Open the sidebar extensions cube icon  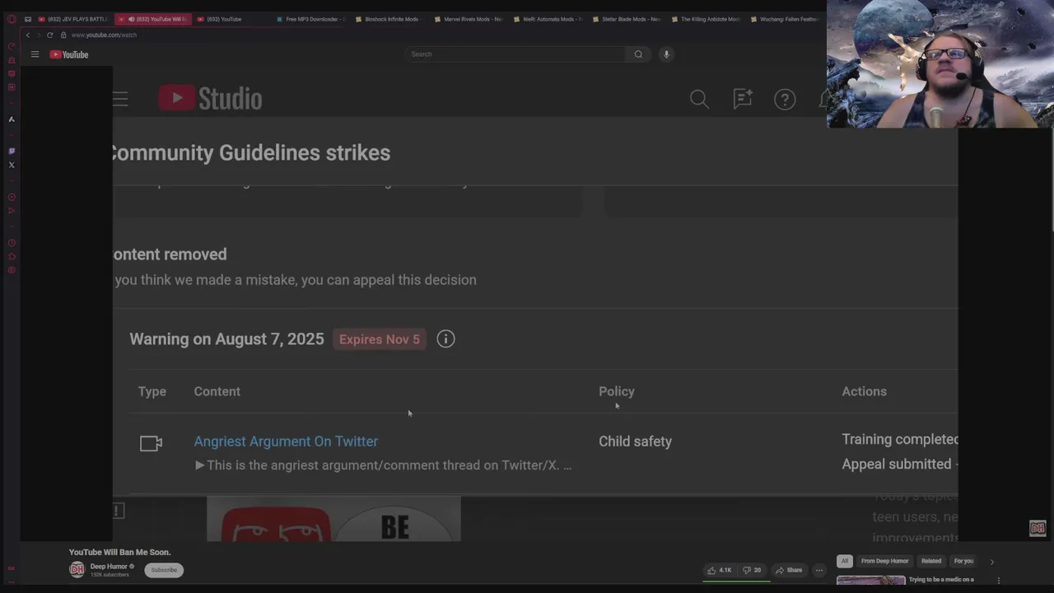(12, 256)
